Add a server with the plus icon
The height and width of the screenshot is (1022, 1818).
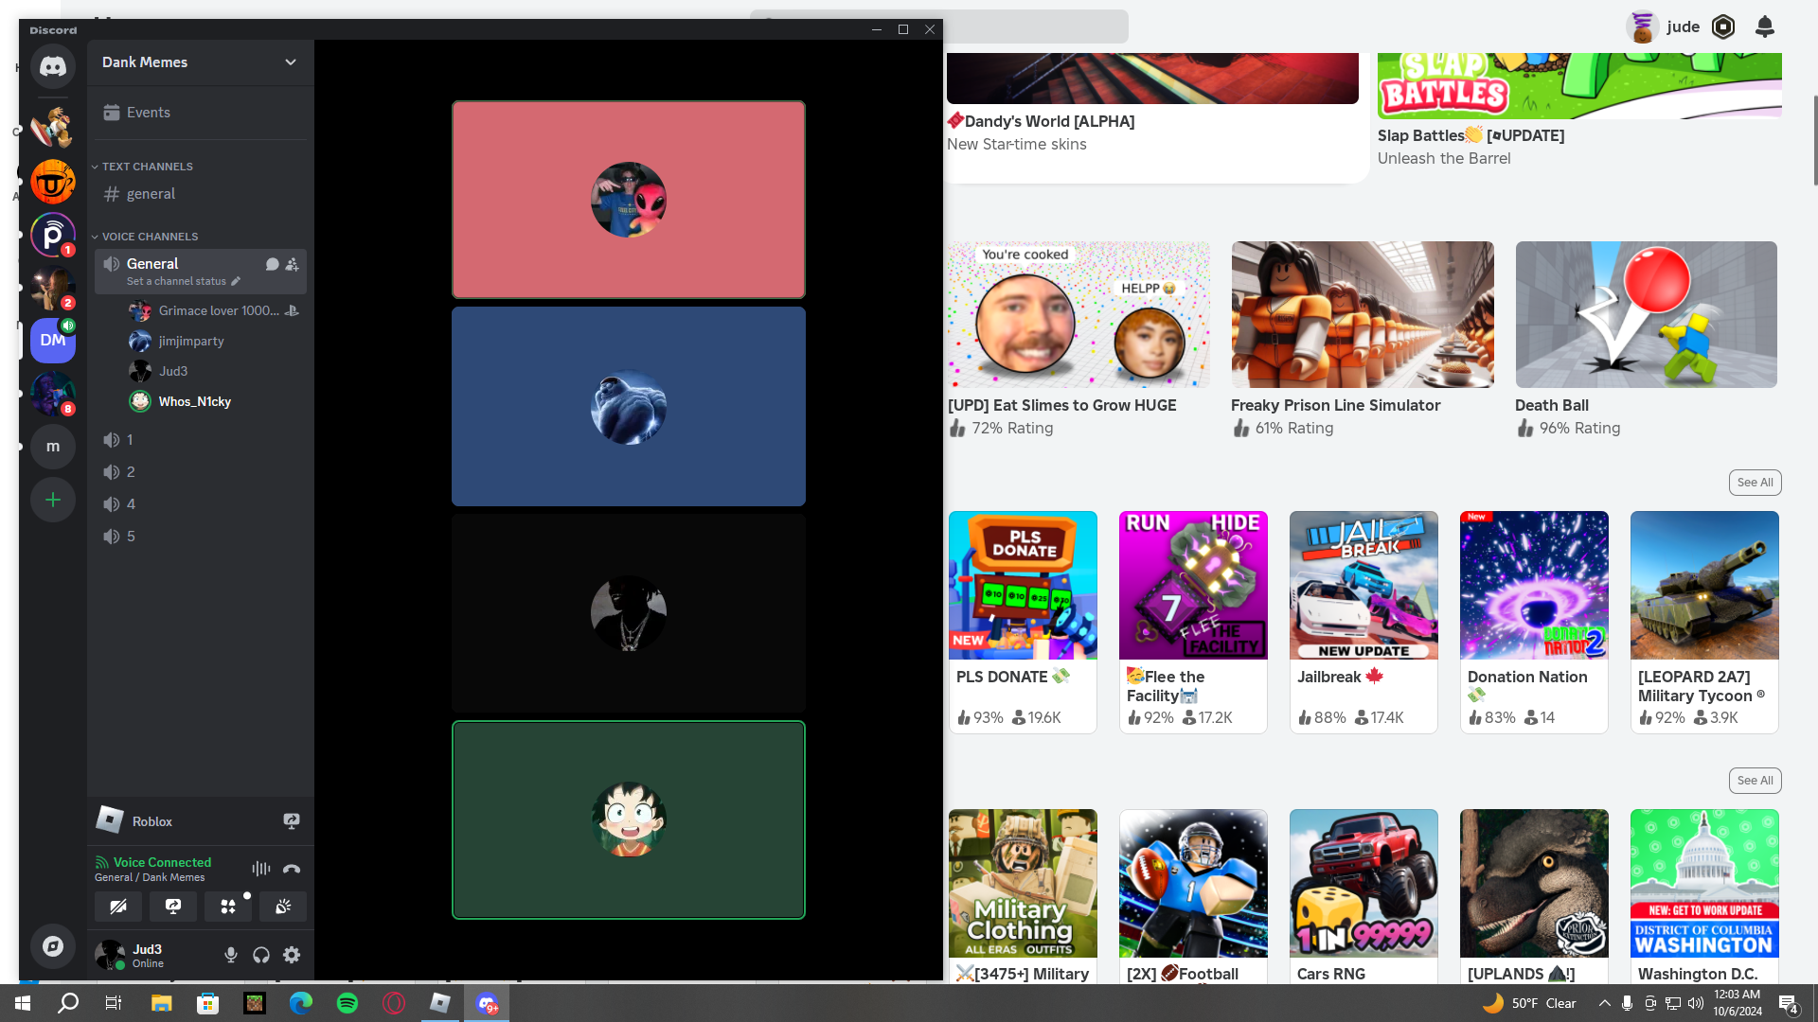click(x=53, y=500)
